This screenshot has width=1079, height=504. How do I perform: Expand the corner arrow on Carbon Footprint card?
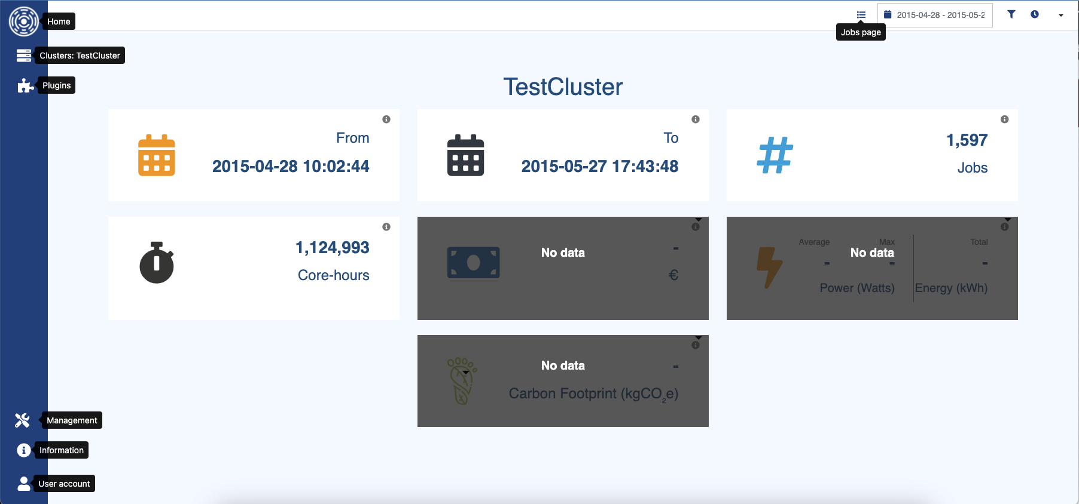coord(699,338)
